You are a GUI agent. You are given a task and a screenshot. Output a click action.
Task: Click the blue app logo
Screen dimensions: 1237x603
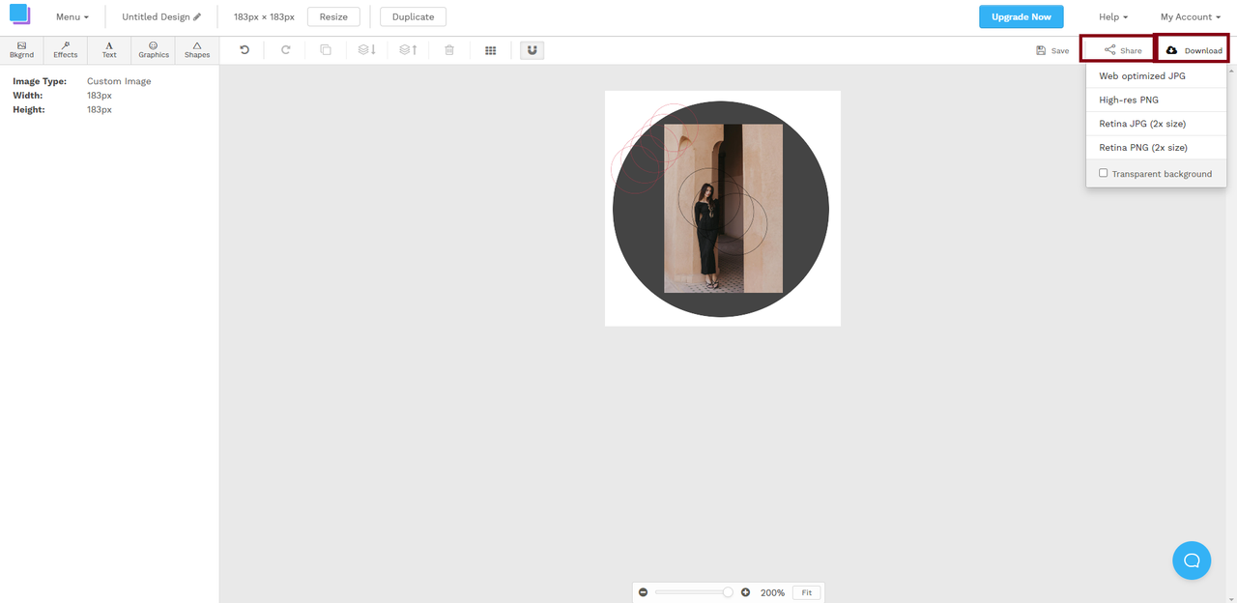[20, 14]
